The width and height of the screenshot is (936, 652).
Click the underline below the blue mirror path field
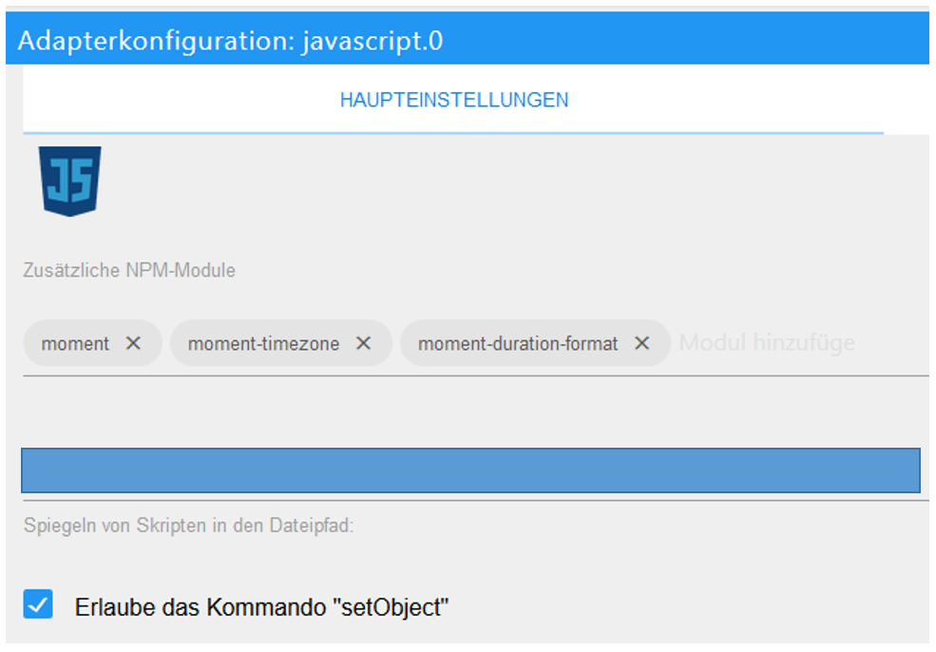tap(475, 501)
